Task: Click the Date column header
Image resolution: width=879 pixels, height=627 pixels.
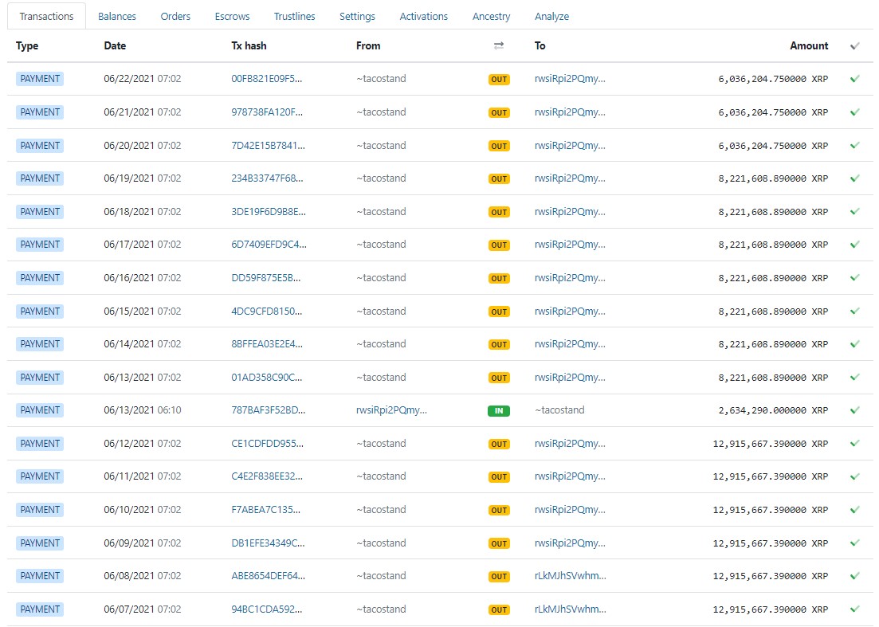Action: point(115,45)
